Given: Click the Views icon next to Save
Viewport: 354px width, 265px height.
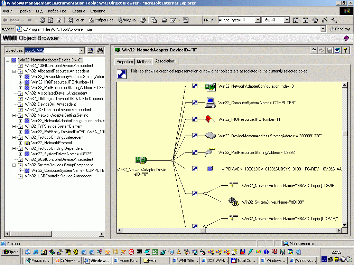Looking at the screenshot, I should click(x=337, y=50).
